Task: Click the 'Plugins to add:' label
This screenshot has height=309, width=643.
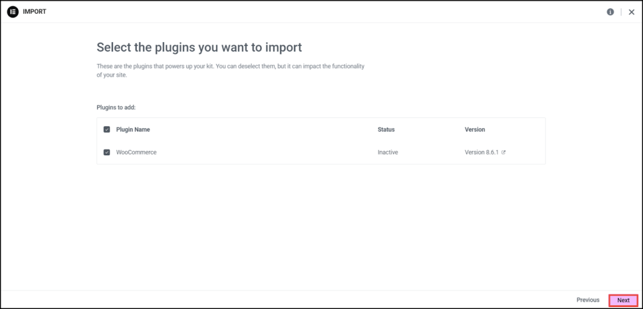Action: coord(116,107)
